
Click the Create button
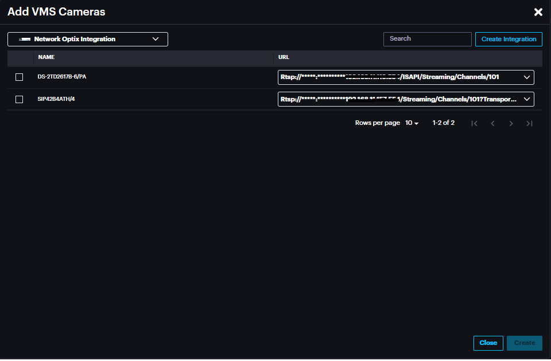click(x=524, y=343)
